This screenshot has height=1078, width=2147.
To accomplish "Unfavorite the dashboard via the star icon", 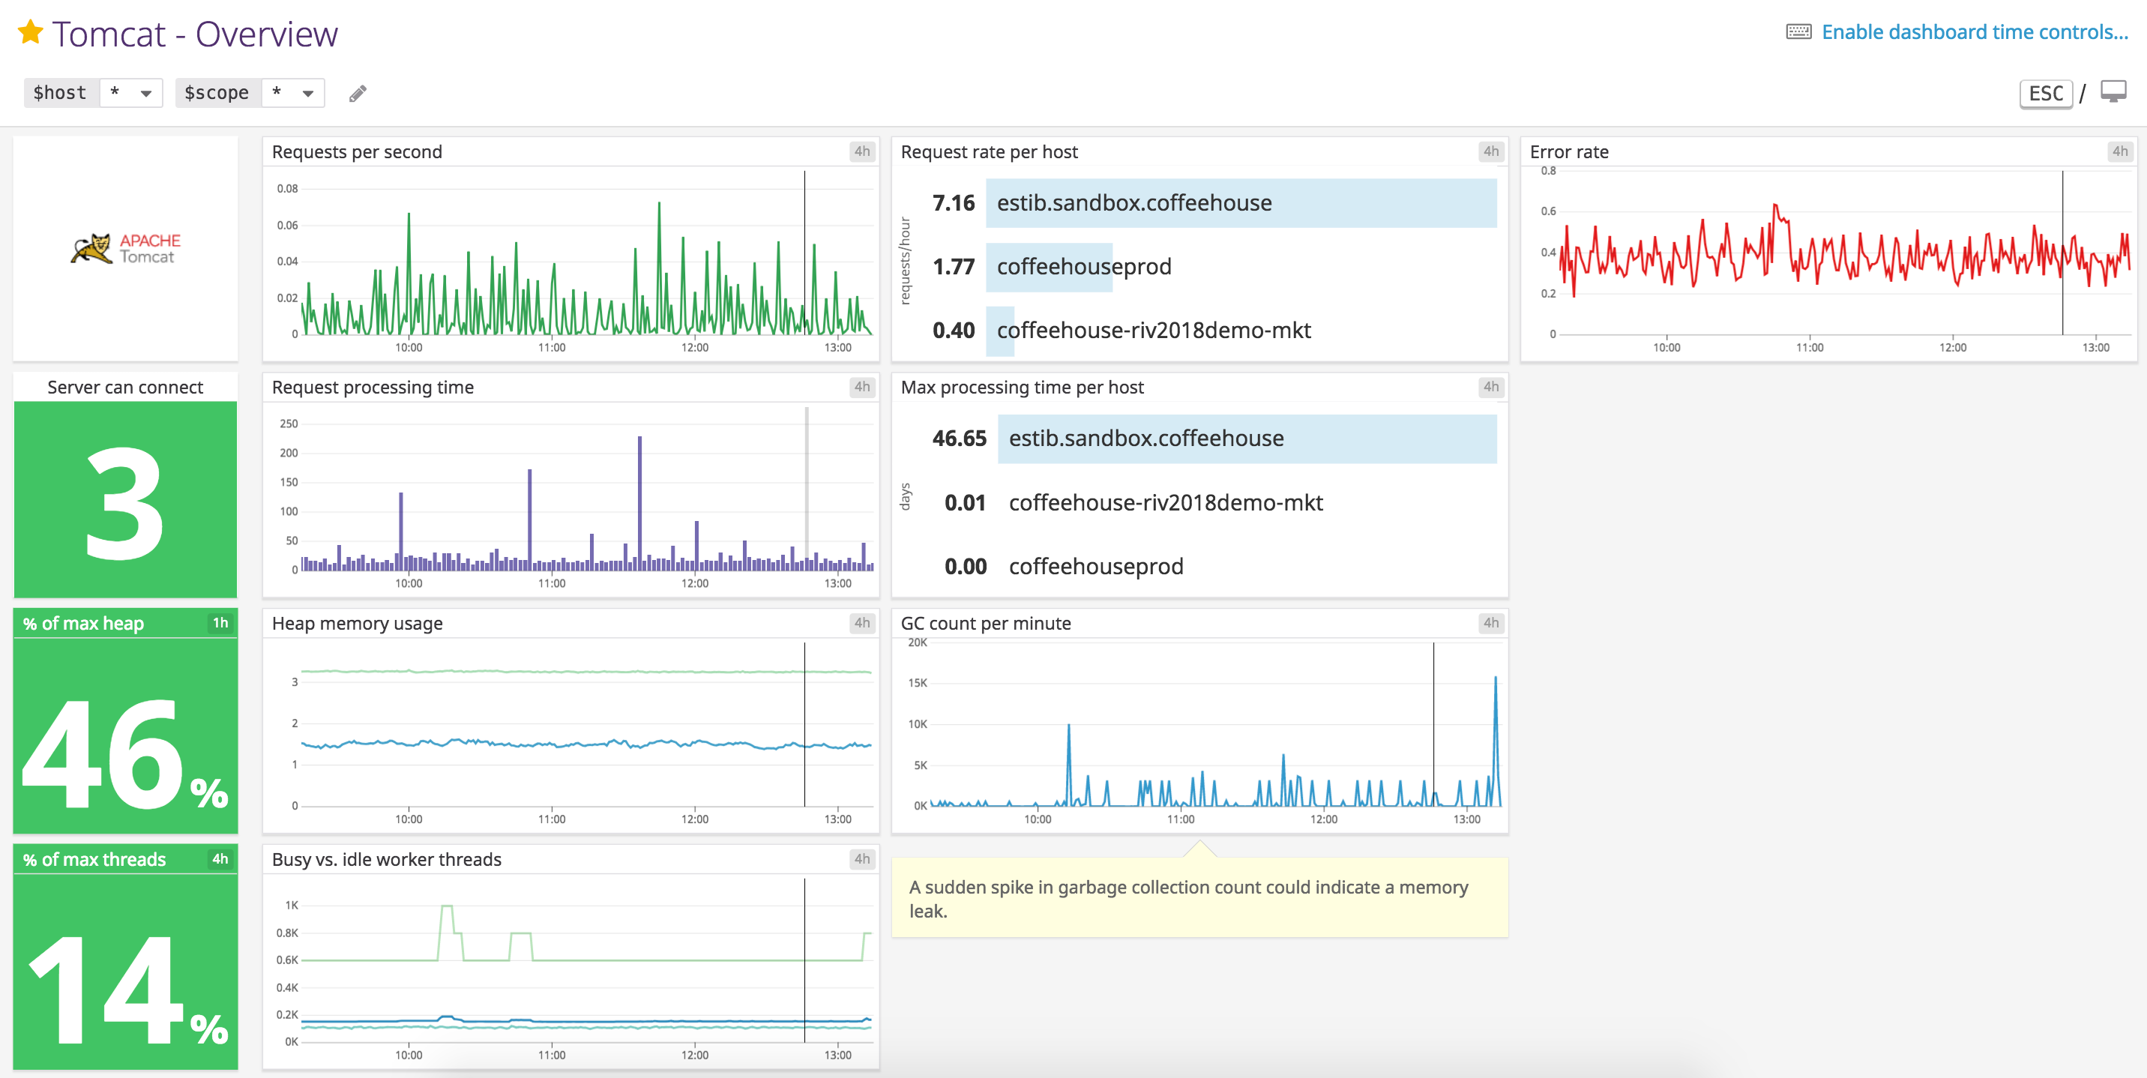I will point(30,32).
